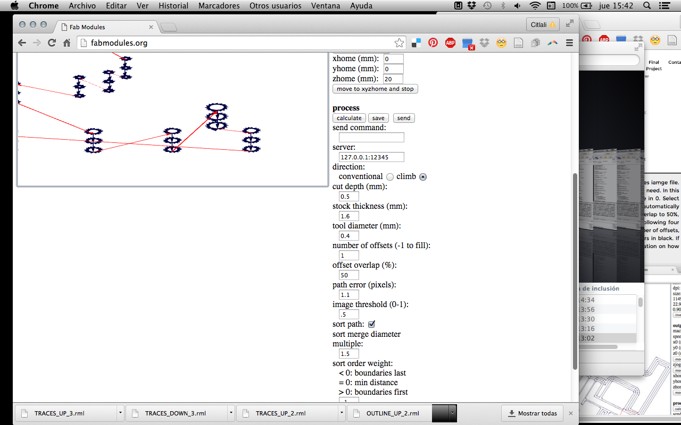Image resolution: width=681 pixels, height=425 pixels.
Task: Open the TRACES_UP_3.rml downloaded file
Action: pyautogui.click(x=66, y=413)
